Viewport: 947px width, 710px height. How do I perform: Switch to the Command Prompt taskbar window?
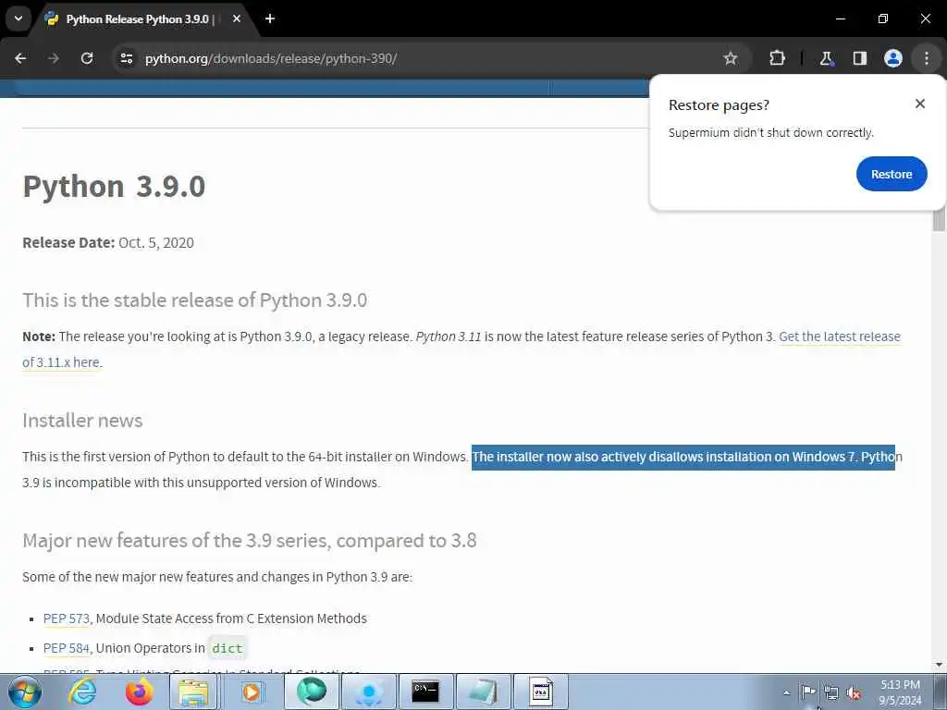tap(425, 692)
